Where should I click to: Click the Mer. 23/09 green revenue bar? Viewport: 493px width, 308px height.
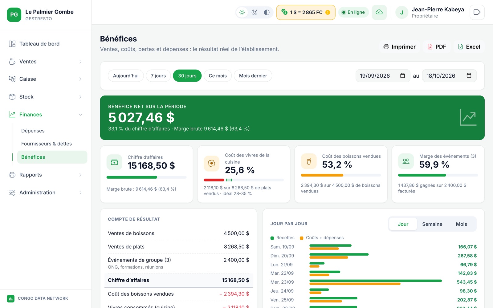pos(376,281)
